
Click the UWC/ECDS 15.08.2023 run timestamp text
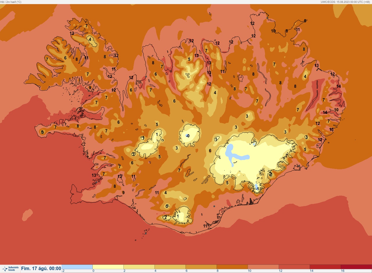pyautogui.click(x=346, y=2)
